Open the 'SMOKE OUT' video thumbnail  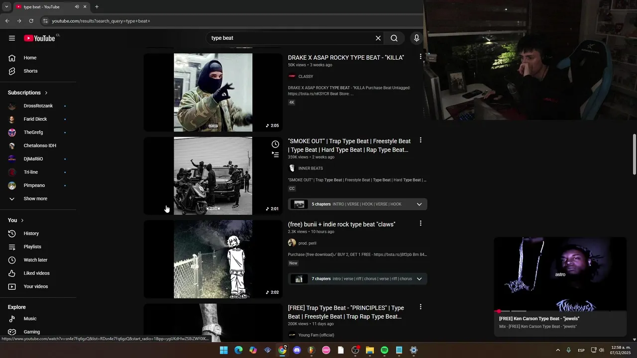[213, 176]
